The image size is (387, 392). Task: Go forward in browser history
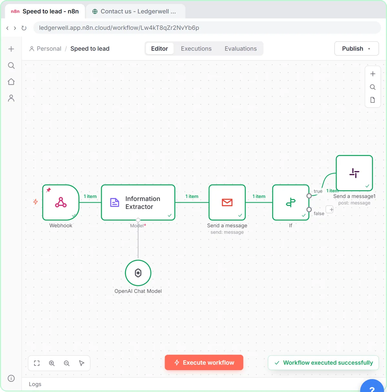[x=15, y=28]
